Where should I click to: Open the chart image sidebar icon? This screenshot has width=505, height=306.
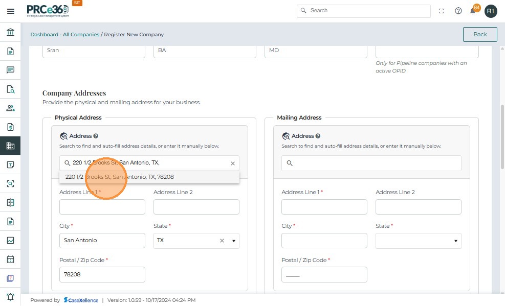[x=10, y=240]
